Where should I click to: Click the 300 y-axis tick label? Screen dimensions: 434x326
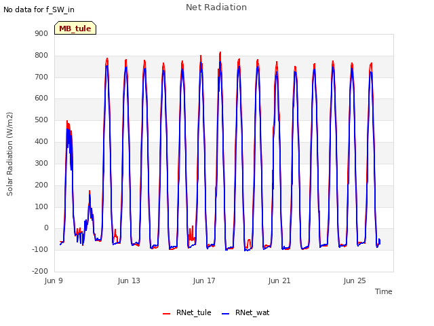[x=41, y=163]
